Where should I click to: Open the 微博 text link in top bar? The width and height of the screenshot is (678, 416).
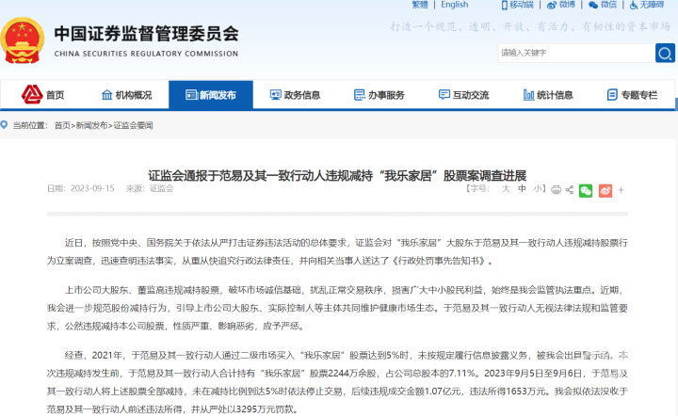[567, 5]
